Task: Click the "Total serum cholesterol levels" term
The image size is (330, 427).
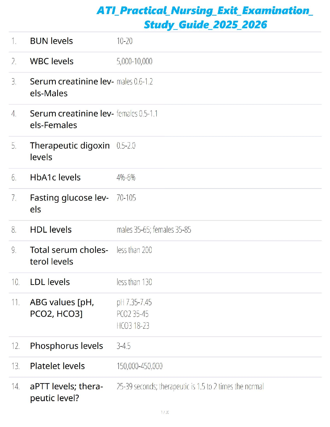Action: [x=69, y=256]
